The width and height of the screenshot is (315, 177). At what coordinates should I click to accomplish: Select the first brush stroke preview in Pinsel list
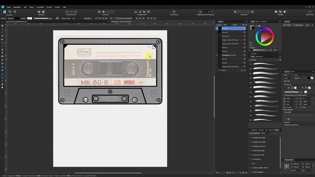pos(264,64)
